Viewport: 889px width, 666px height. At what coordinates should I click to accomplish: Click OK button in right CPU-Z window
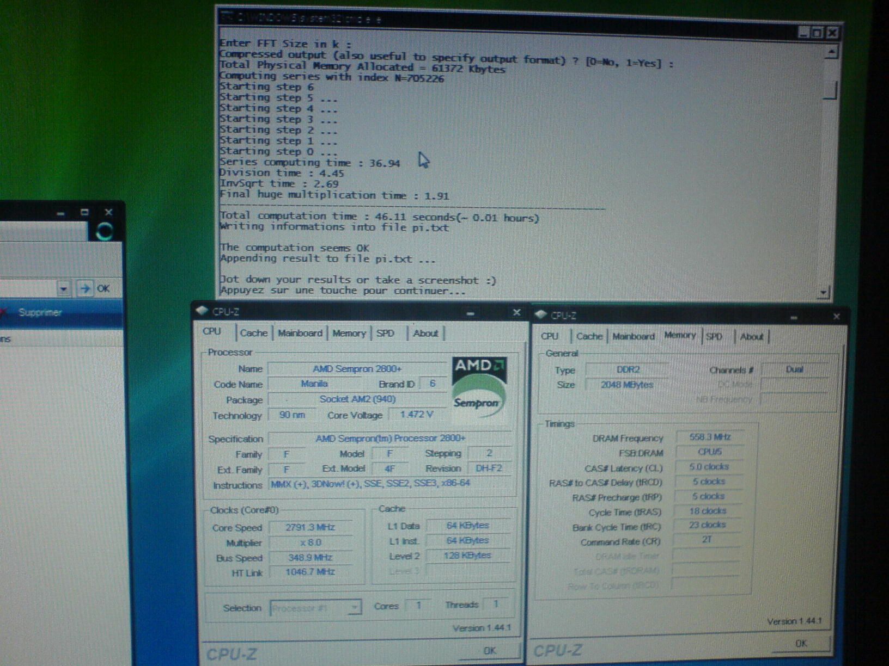[801, 643]
